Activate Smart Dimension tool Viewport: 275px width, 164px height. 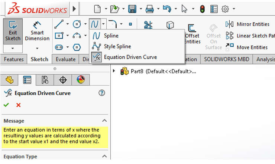coord(37,31)
